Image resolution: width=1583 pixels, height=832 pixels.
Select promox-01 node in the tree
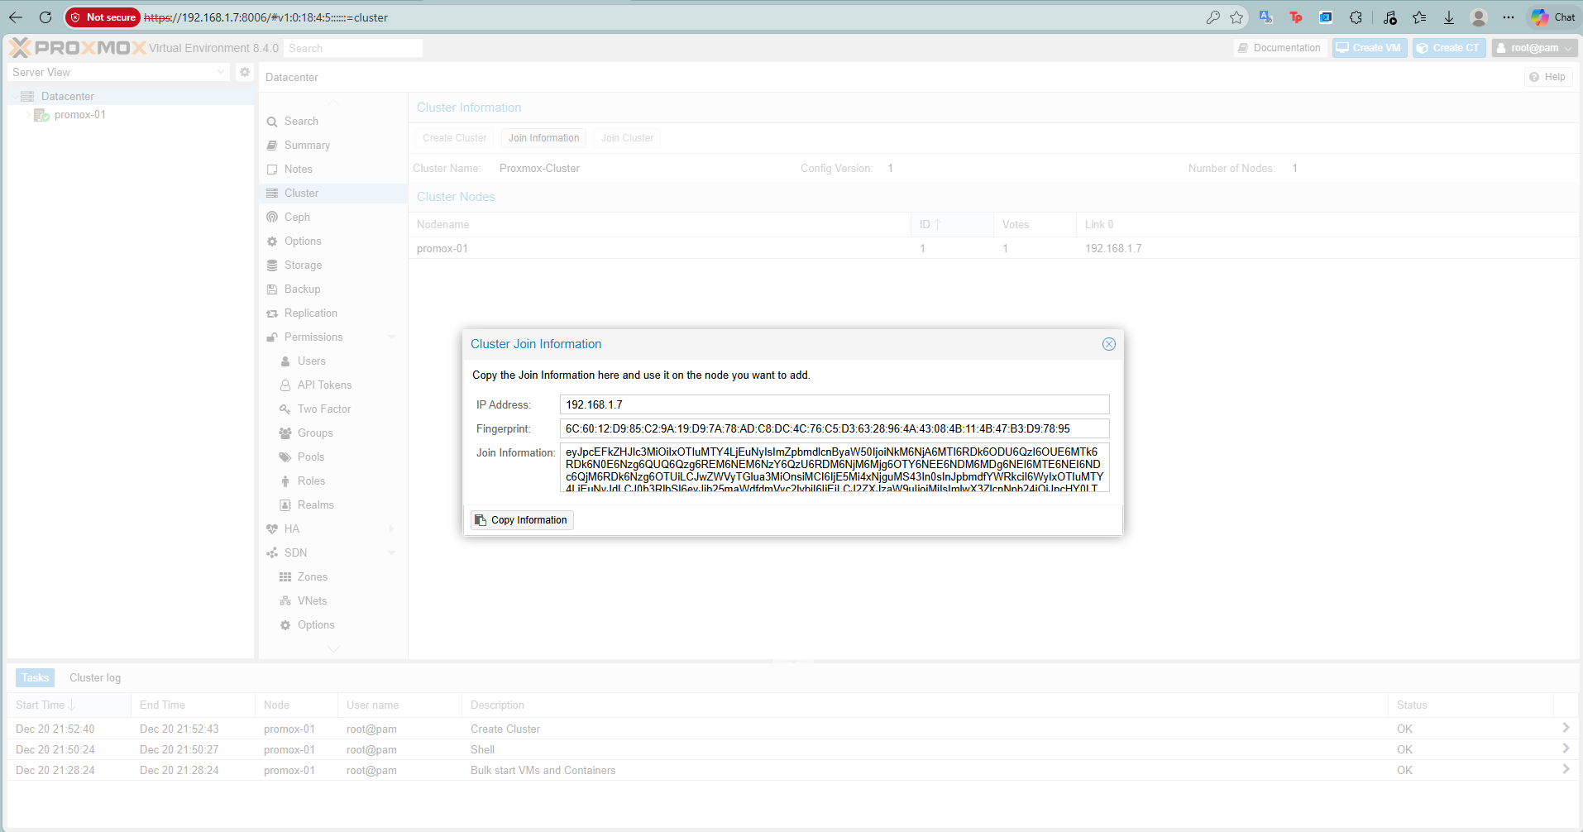click(x=79, y=115)
